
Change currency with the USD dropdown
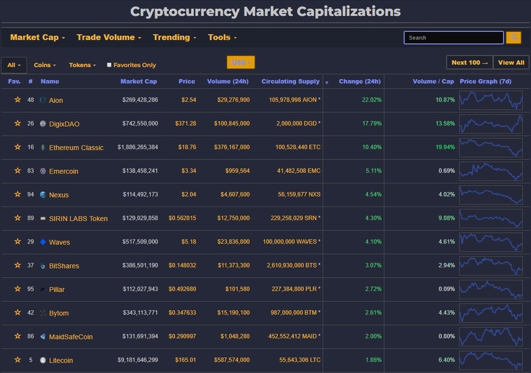pos(241,62)
